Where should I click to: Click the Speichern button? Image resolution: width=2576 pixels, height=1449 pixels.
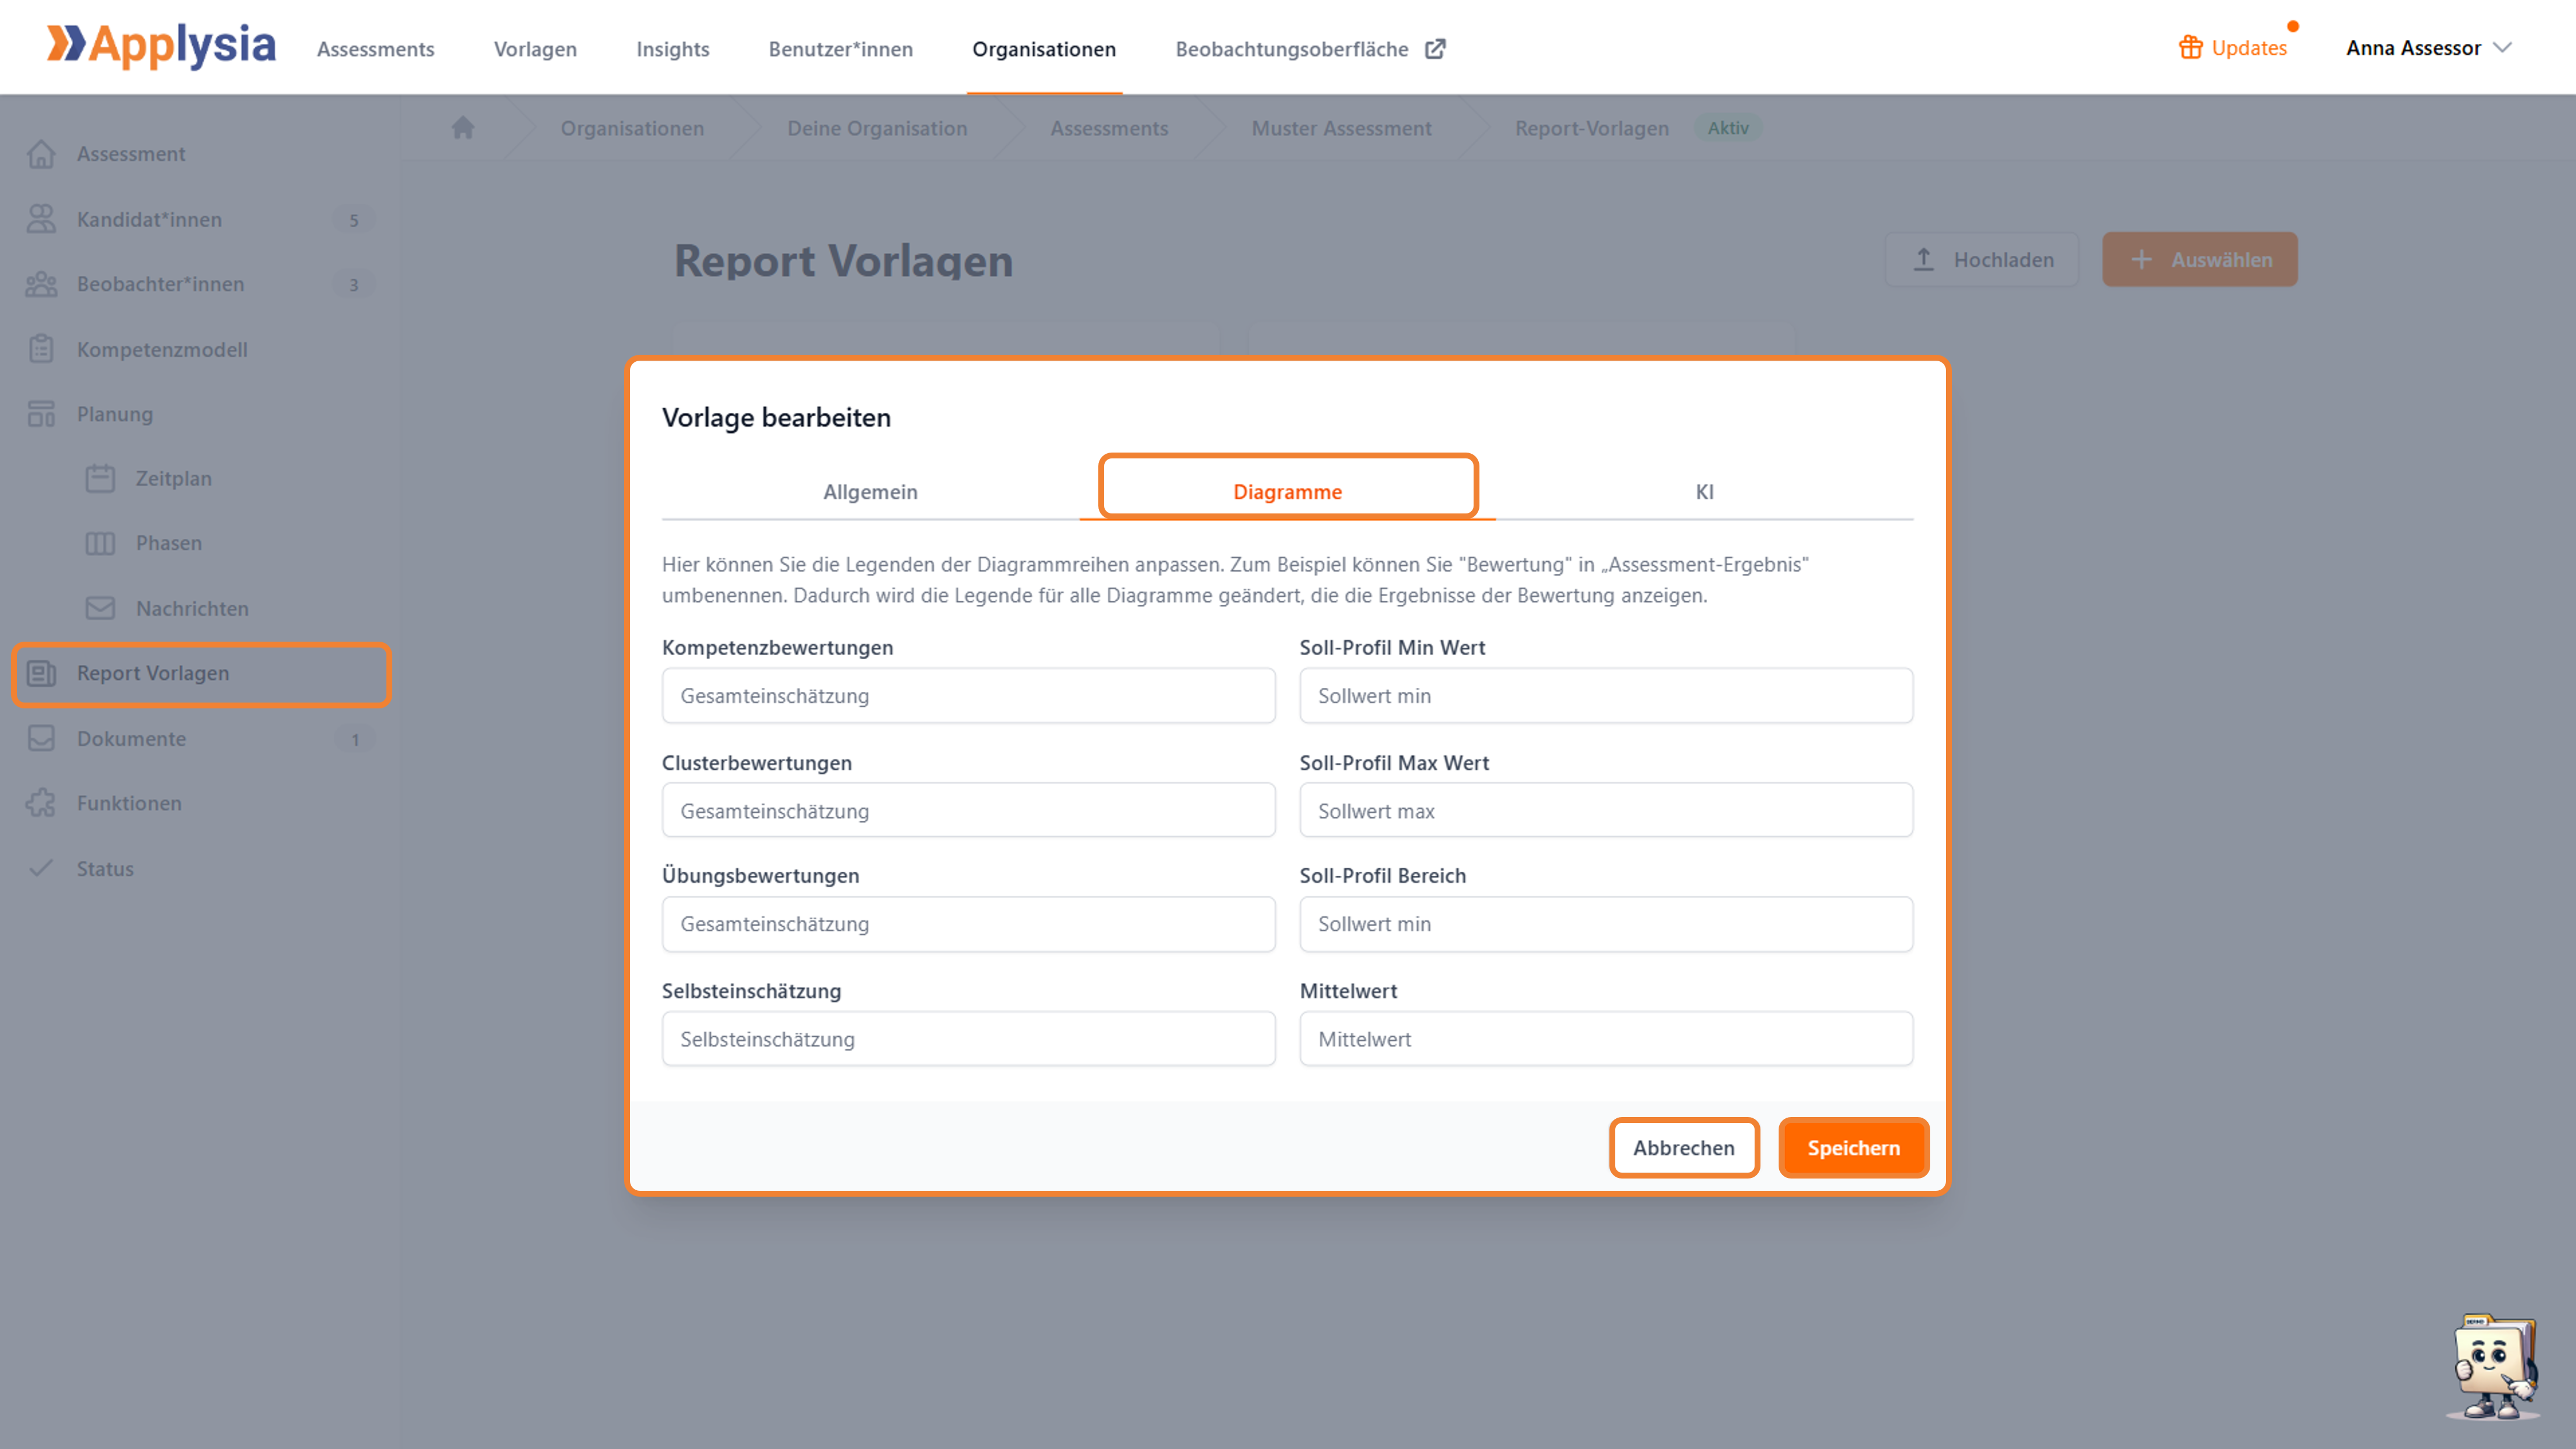[x=1853, y=1147]
